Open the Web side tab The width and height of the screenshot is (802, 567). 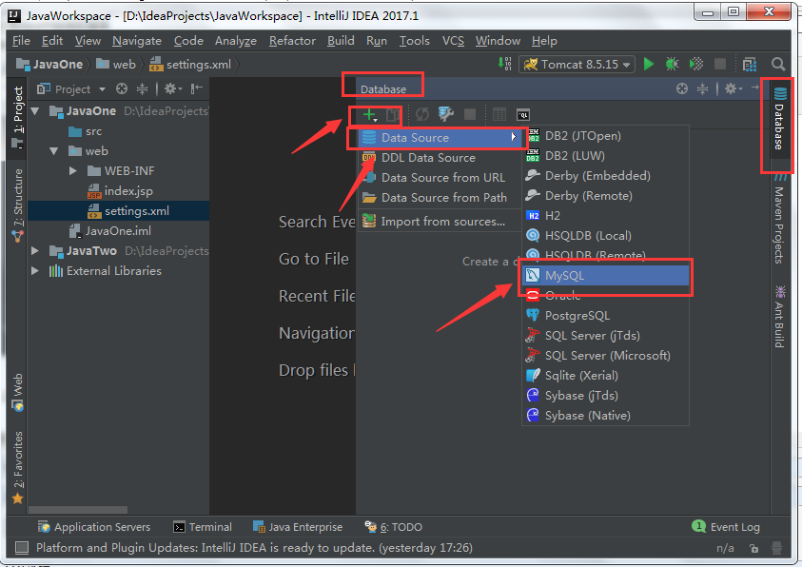18,392
